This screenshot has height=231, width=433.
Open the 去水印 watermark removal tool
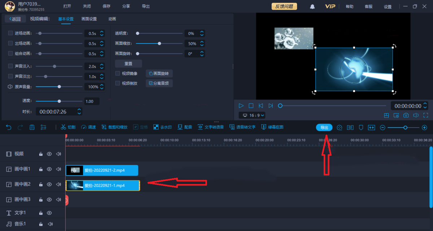click(x=163, y=127)
